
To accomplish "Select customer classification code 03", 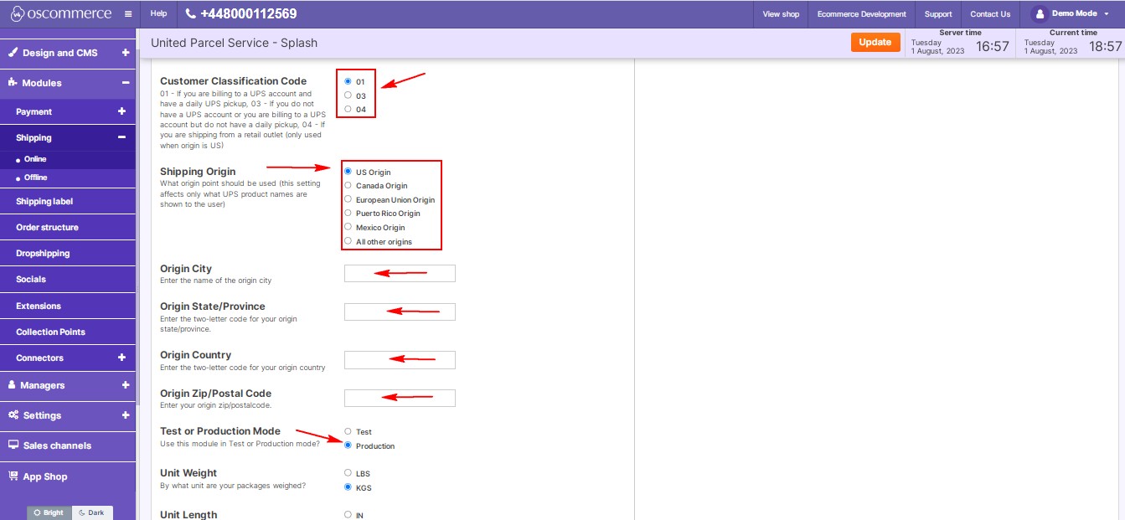I will pyautogui.click(x=348, y=95).
